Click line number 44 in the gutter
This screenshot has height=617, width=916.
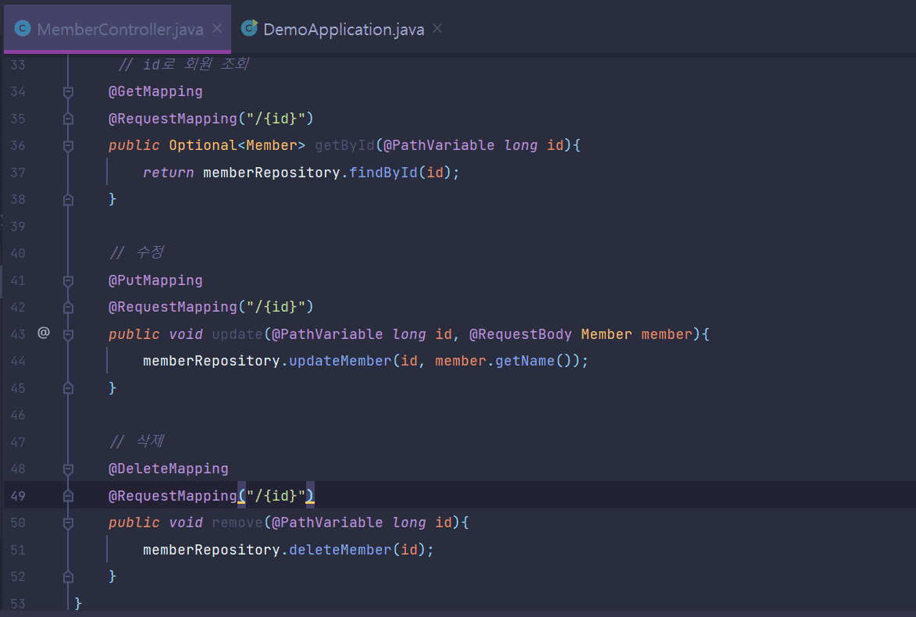click(17, 362)
